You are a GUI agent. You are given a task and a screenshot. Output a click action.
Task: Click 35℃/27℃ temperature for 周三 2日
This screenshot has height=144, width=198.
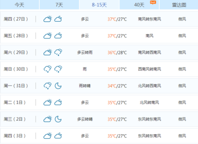pos(117,119)
